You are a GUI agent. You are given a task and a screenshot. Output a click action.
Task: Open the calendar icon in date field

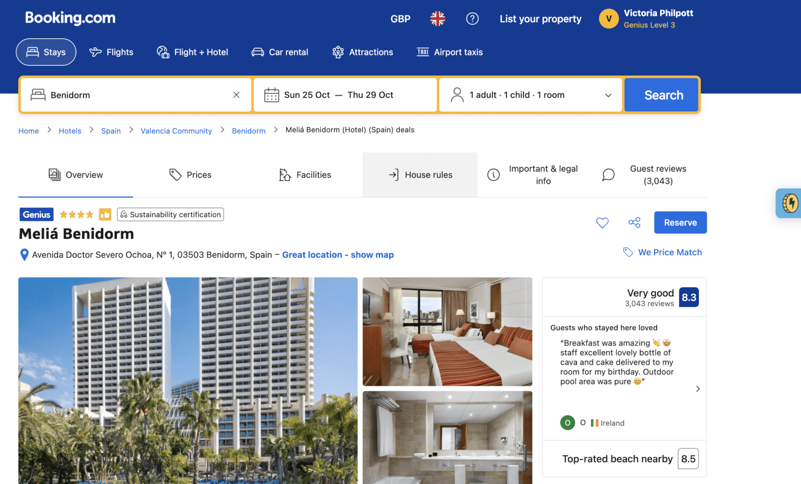pyautogui.click(x=271, y=95)
